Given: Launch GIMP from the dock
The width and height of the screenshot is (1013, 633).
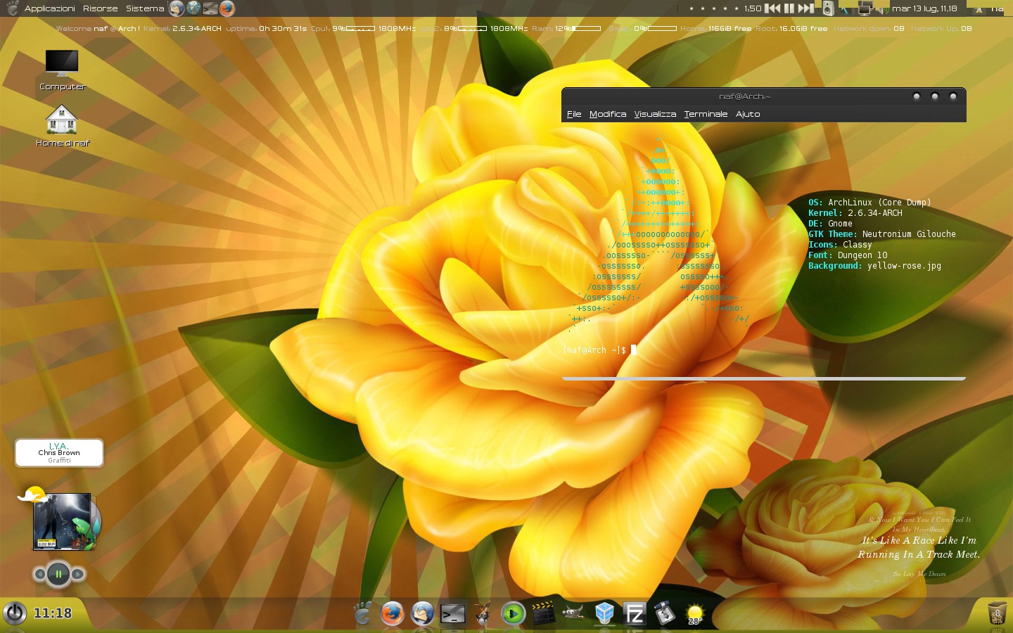Looking at the screenshot, I should click(x=573, y=613).
